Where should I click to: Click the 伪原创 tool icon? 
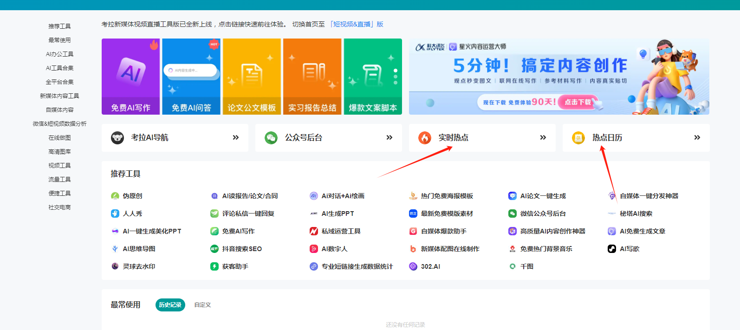[x=115, y=196]
